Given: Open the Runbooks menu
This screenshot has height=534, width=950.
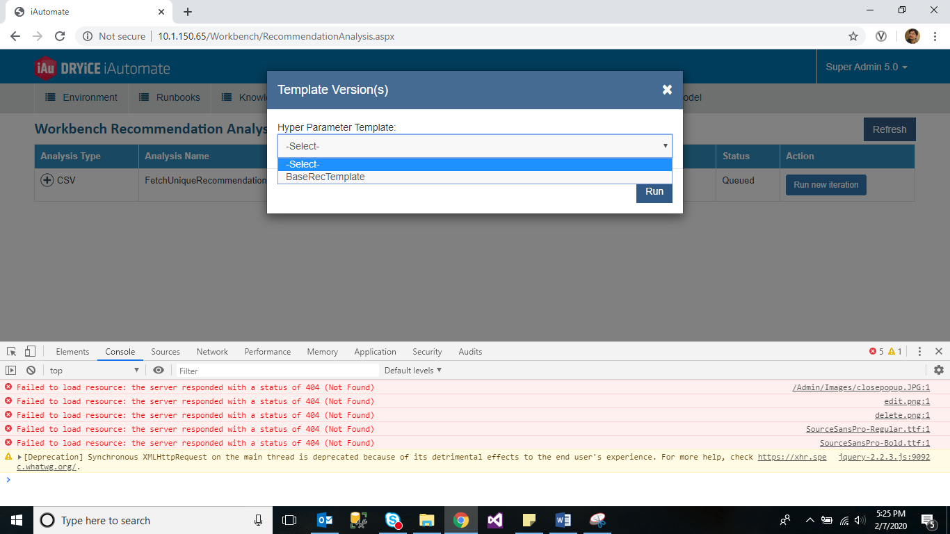Looking at the screenshot, I should 170,97.
